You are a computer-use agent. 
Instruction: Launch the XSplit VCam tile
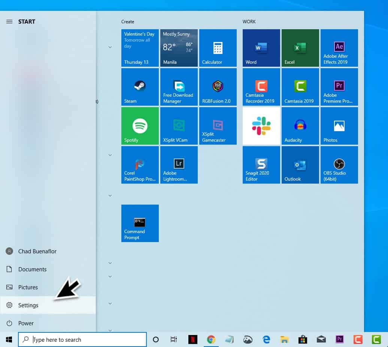pyautogui.click(x=179, y=126)
